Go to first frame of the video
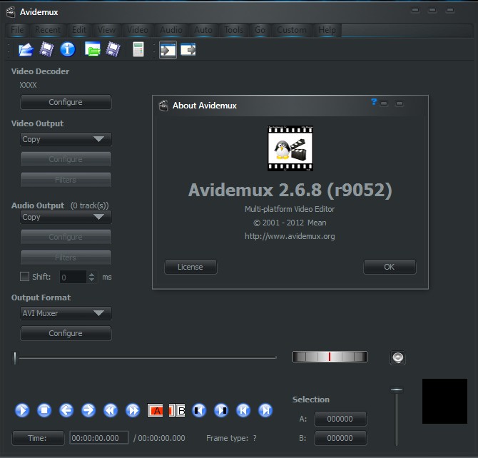Screen dimensions: 478x458 tap(243, 410)
